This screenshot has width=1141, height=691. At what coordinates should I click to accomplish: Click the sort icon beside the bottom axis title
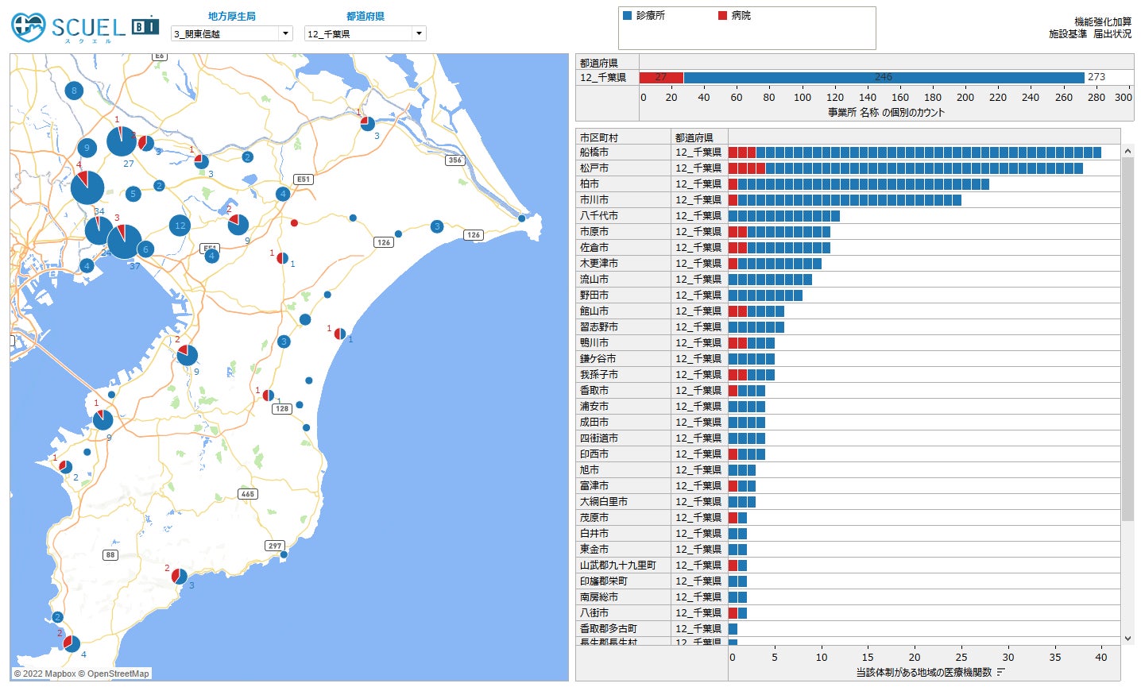click(1001, 673)
